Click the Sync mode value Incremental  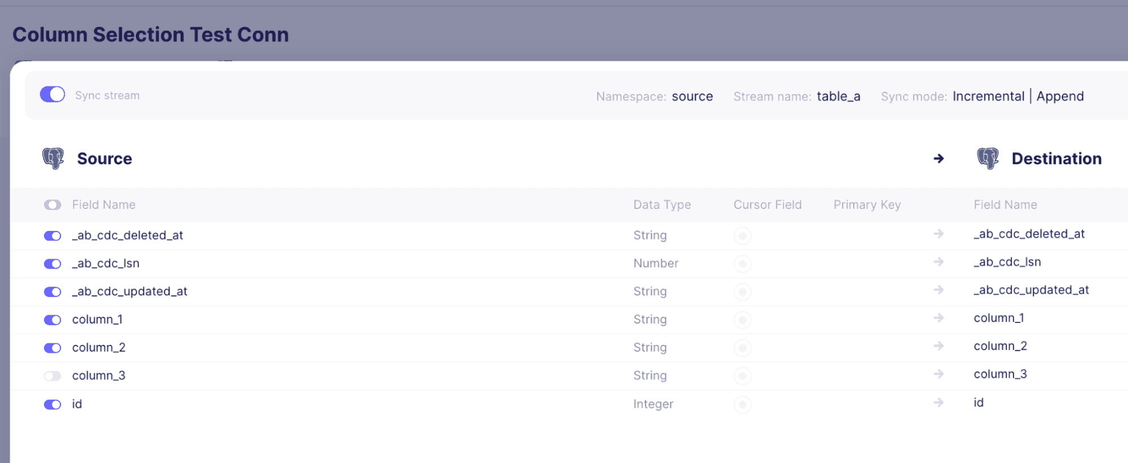(989, 97)
